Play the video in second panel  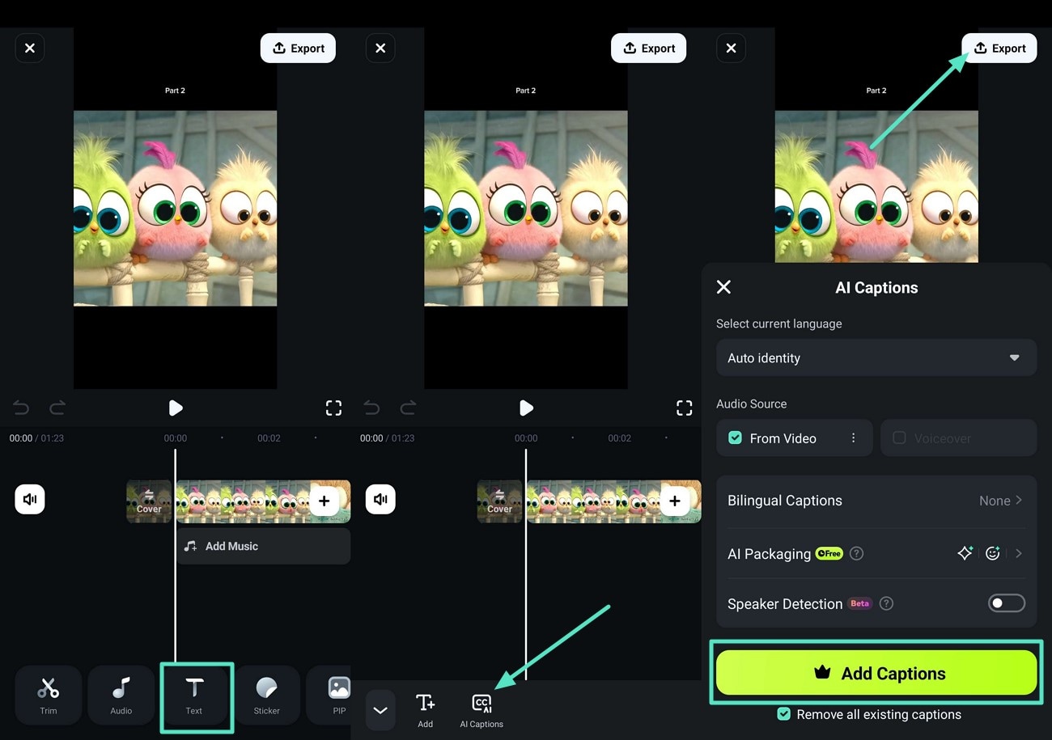click(x=526, y=408)
